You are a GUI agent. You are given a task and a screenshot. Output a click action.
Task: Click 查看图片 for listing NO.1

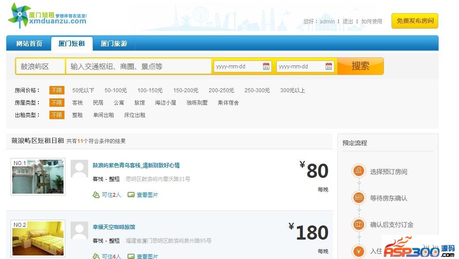click(x=147, y=195)
